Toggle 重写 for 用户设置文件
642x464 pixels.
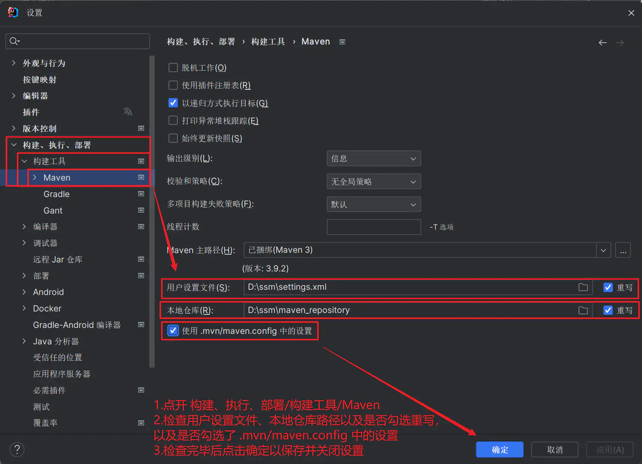(x=608, y=287)
